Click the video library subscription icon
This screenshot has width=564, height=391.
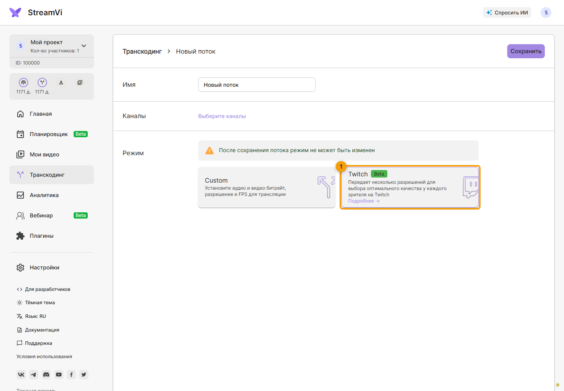pyautogui.click(x=80, y=83)
